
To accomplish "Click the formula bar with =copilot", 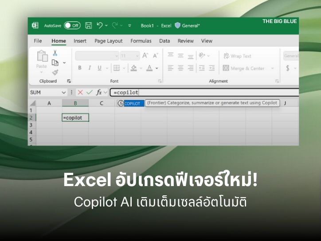I will point(204,93).
